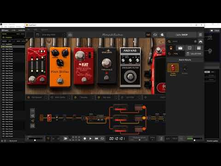Select the Treble Booster search result thumbnail

pos(173,68)
